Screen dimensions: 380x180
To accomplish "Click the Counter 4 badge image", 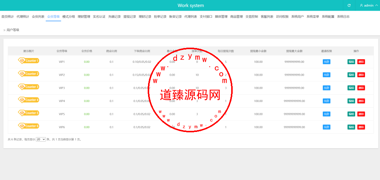I will 29,100.
